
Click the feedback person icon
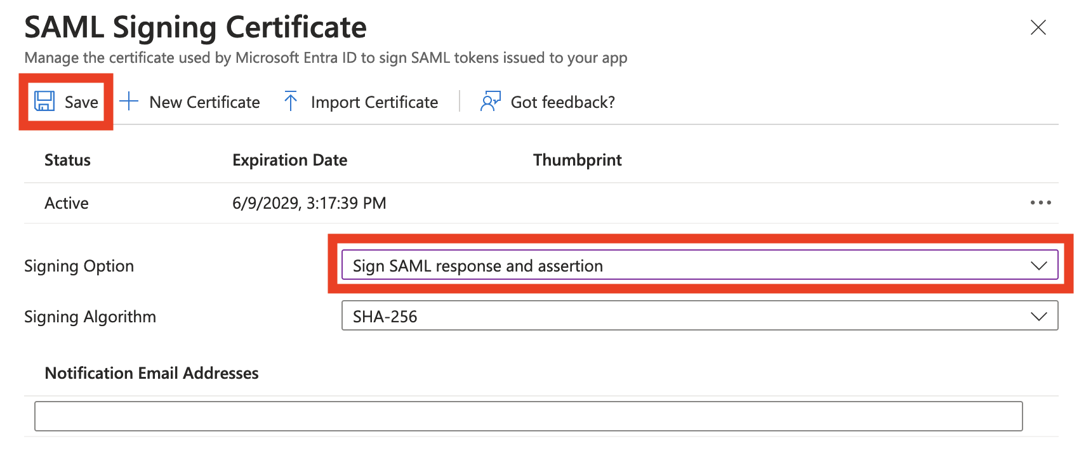(491, 102)
